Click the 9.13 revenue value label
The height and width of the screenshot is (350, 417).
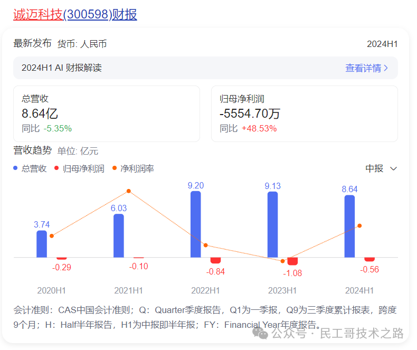click(x=272, y=186)
